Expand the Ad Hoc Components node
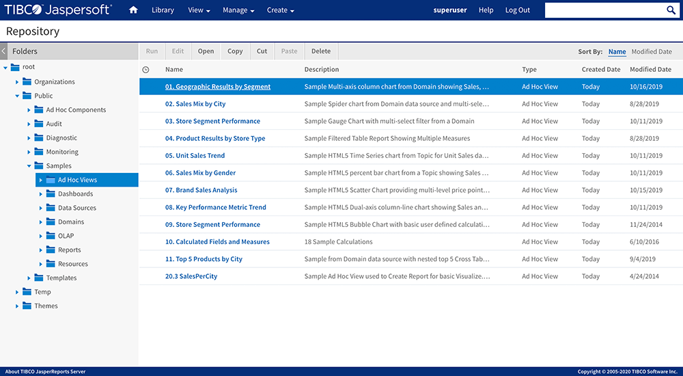683x376 pixels. coord(29,110)
